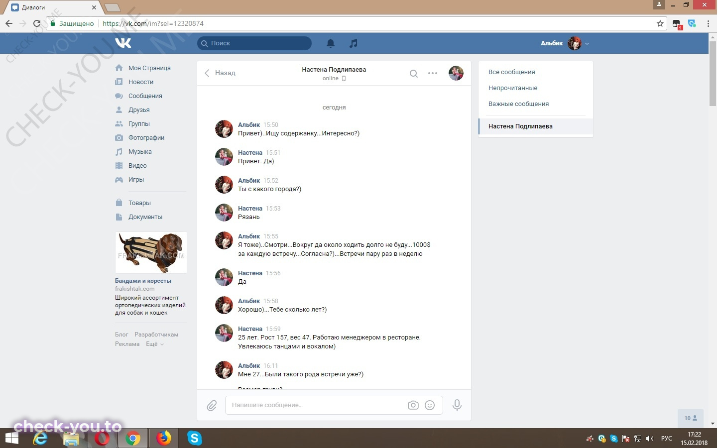The width and height of the screenshot is (718, 448).
Task: Open the music note player icon
Action: pyautogui.click(x=354, y=43)
